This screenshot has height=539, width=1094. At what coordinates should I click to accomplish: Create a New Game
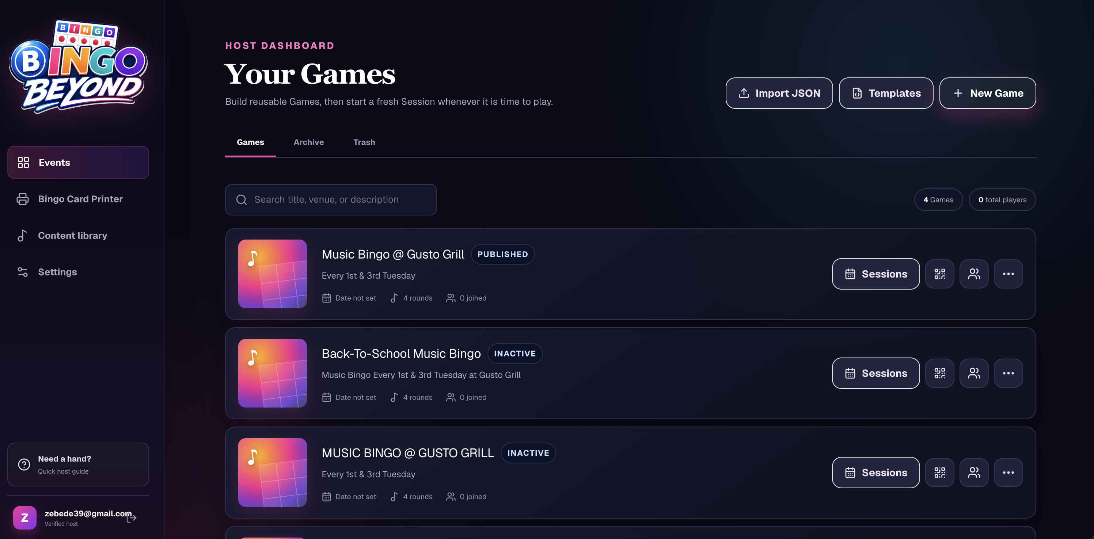(987, 93)
